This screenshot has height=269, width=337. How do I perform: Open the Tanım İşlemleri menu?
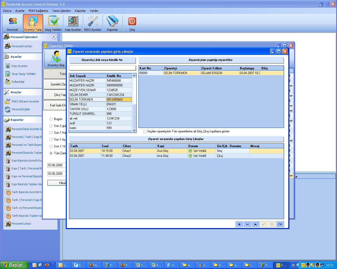pyautogui.click(x=61, y=11)
